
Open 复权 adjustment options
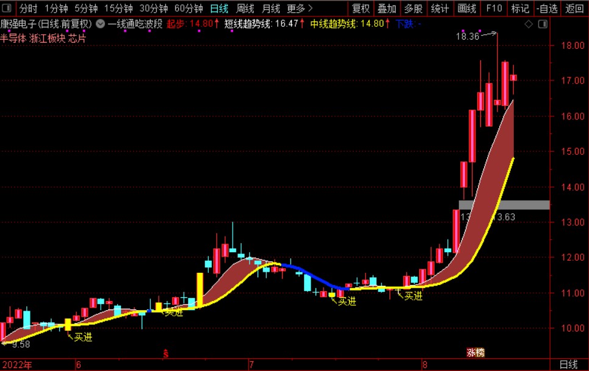click(361, 9)
